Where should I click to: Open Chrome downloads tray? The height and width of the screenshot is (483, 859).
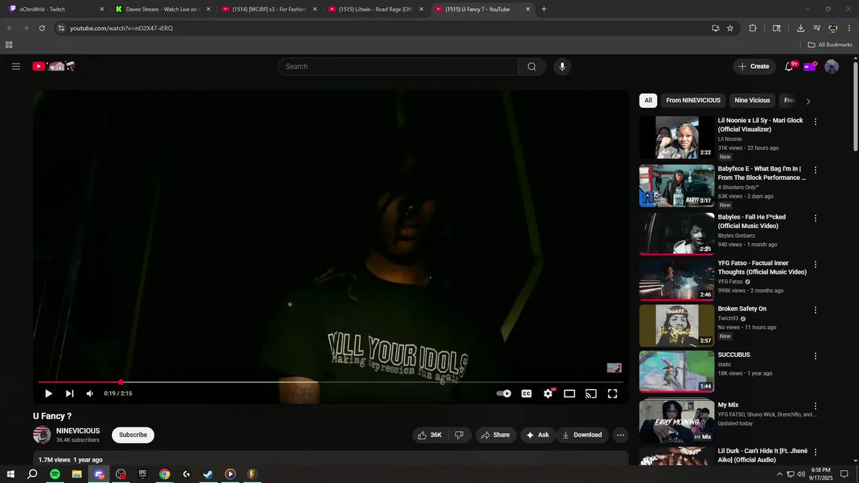801,28
